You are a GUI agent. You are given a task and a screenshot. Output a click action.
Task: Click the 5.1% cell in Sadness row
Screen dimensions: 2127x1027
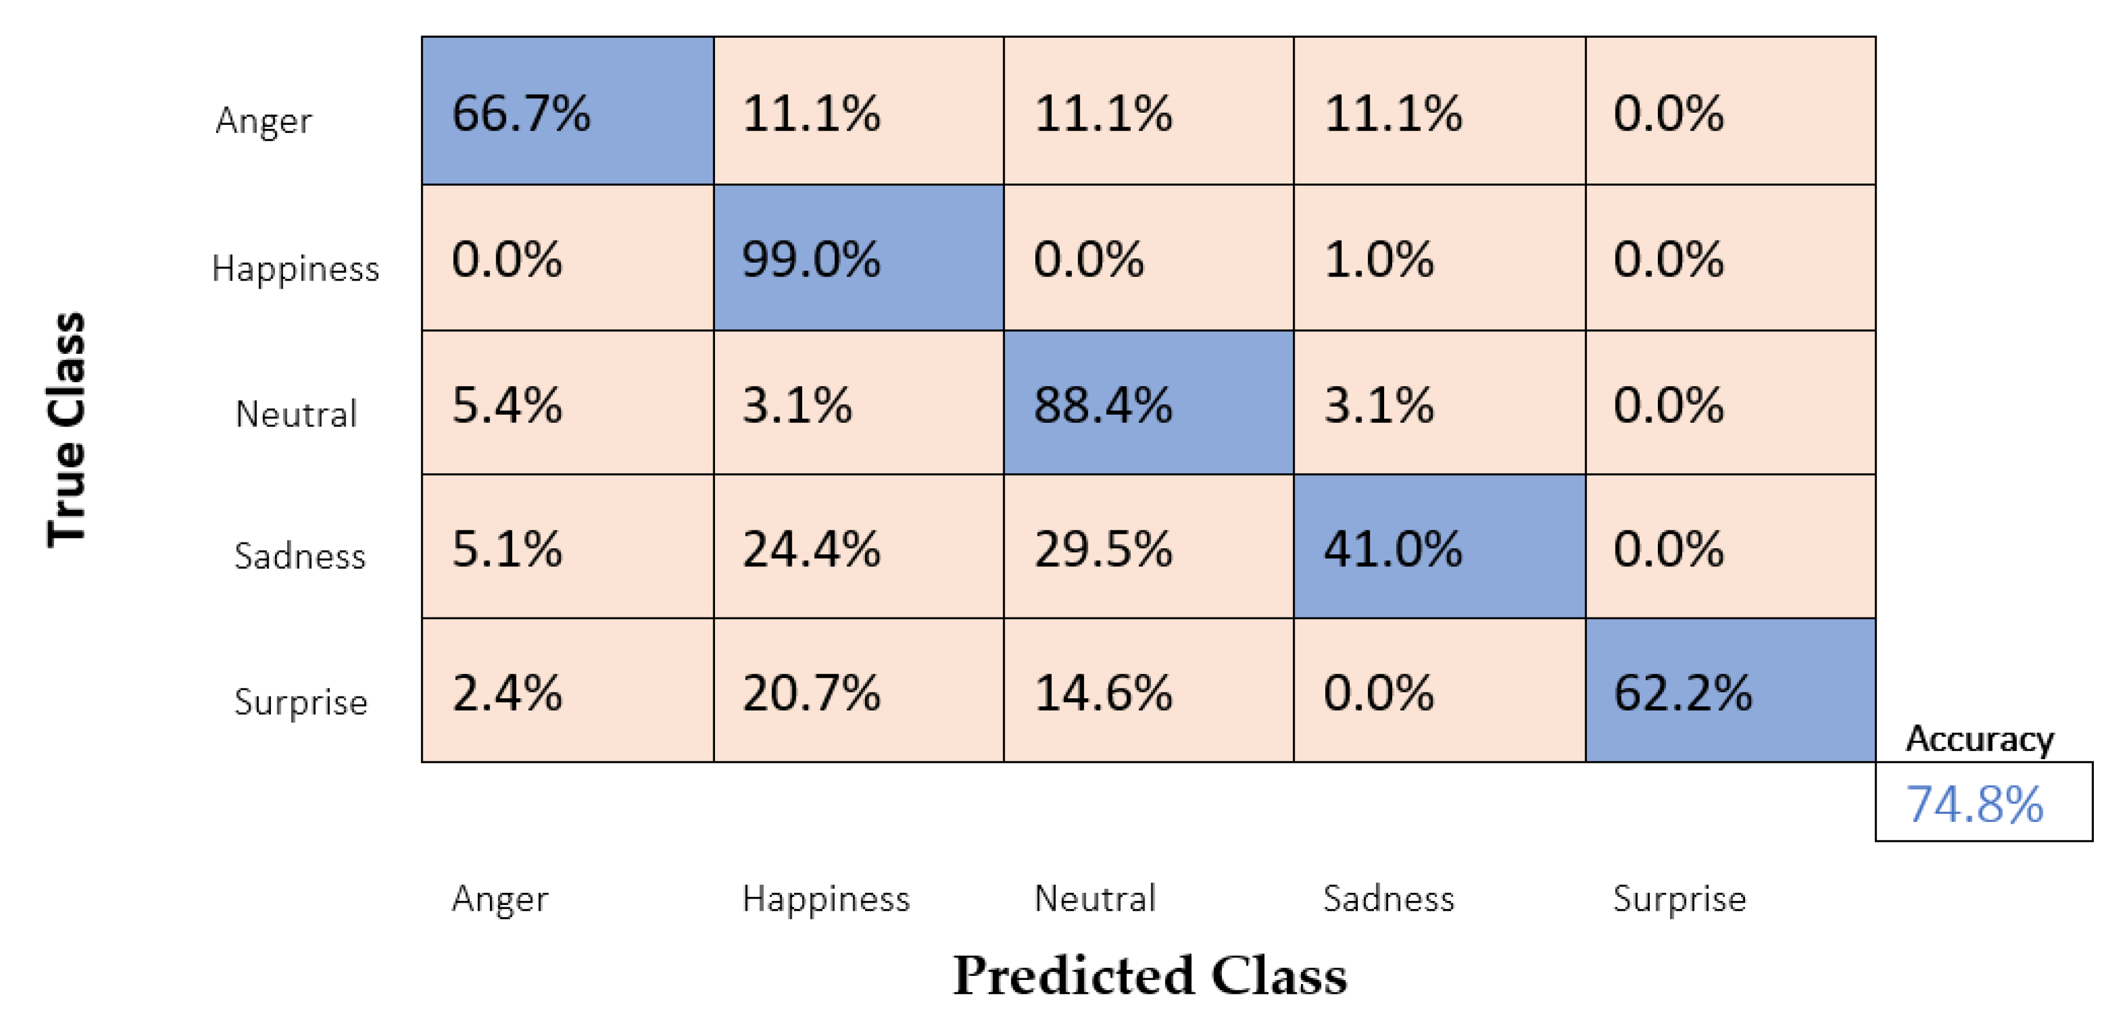point(567,546)
